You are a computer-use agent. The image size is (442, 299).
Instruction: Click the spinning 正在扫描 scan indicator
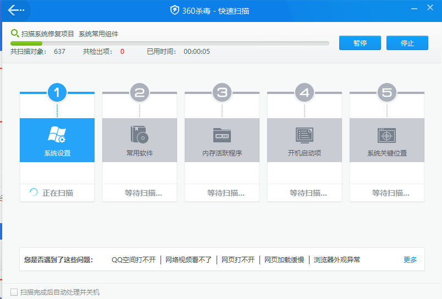click(34, 192)
